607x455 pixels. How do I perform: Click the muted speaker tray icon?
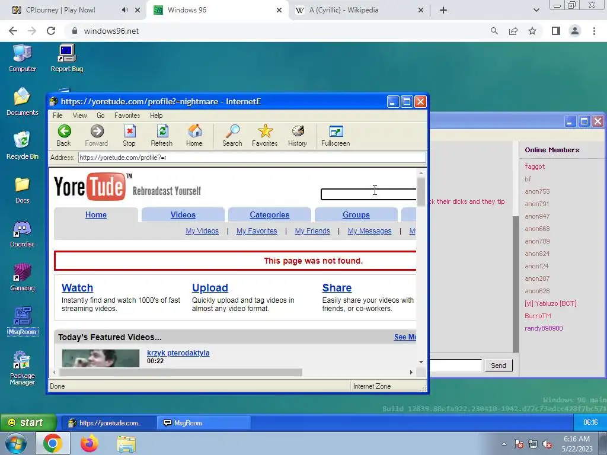547,444
